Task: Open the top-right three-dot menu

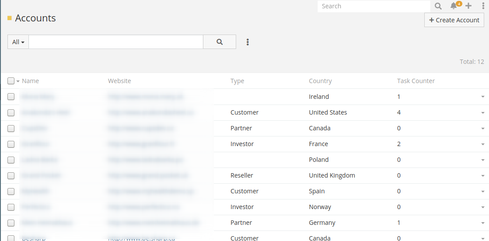Action: 483,6
